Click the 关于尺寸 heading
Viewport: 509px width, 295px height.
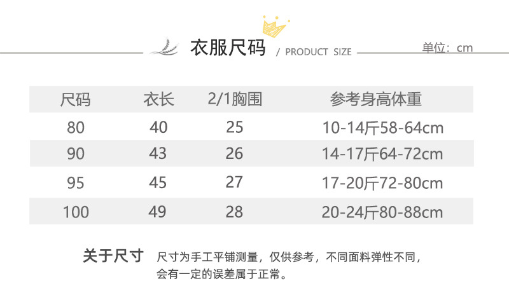tap(114, 256)
